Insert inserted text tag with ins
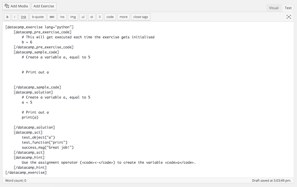The width and height of the screenshot is (297, 187). pos(62,17)
